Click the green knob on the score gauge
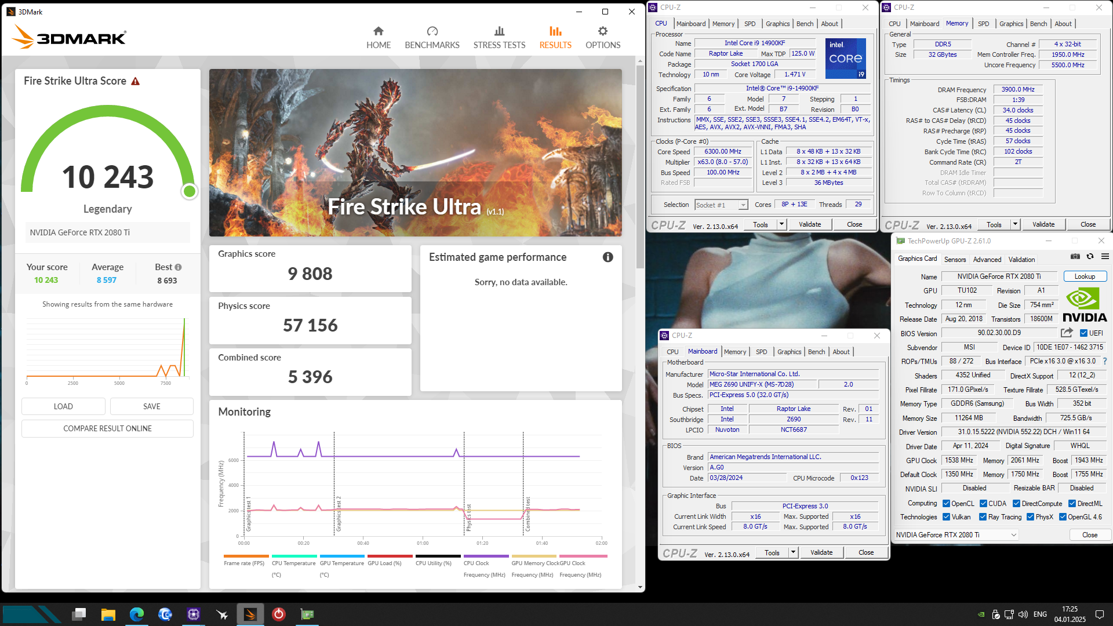 [189, 191]
